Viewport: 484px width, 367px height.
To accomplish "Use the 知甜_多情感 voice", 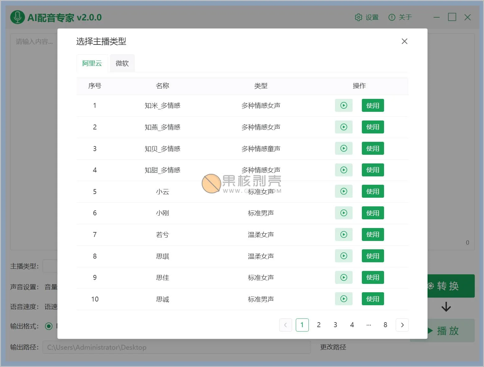I will point(373,170).
